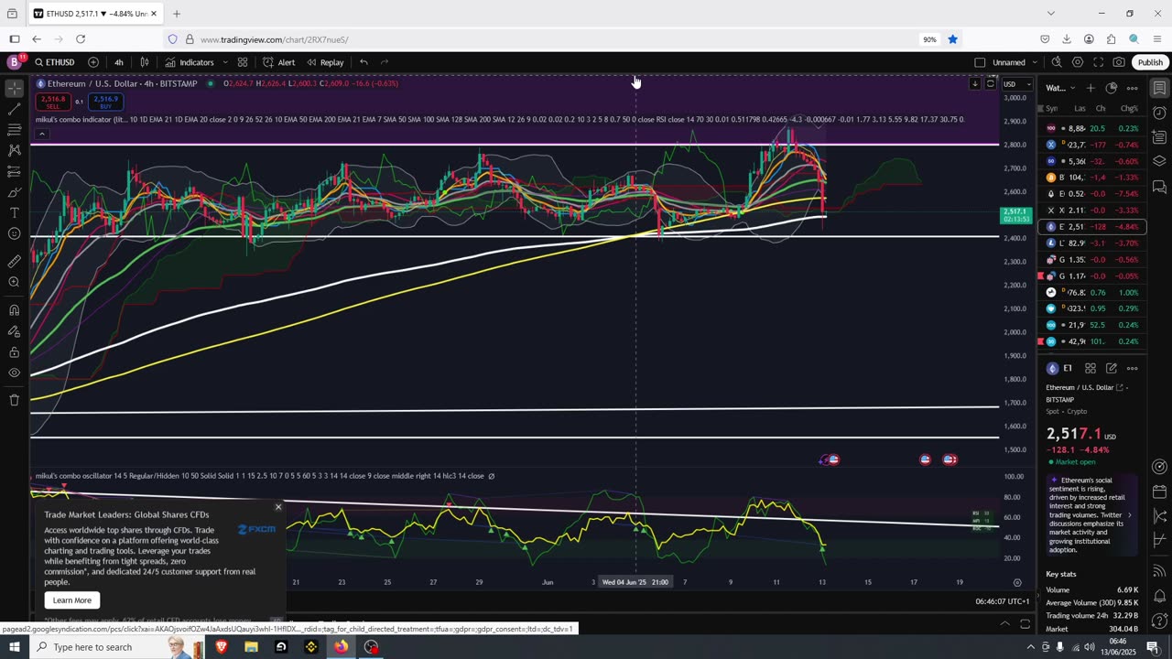This screenshot has height=659, width=1172.
Task: Expand the indicators favorites dropdown arrow
Action: [225, 62]
